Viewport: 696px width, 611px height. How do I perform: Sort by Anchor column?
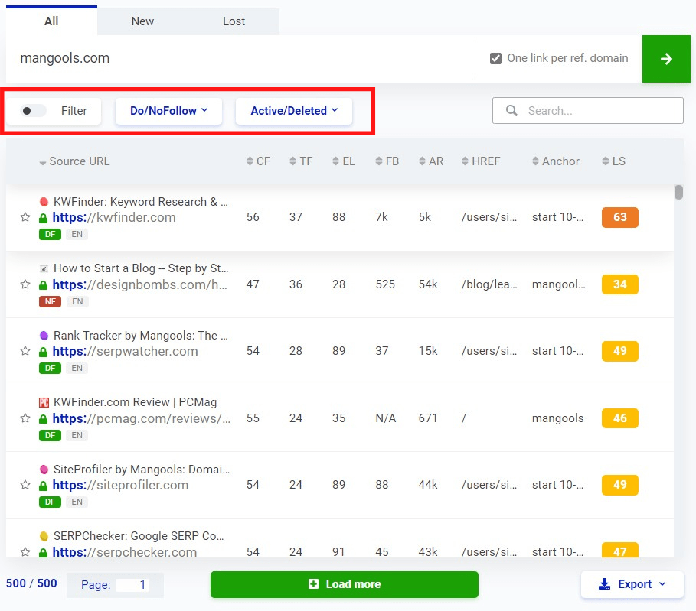(x=556, y=161)
